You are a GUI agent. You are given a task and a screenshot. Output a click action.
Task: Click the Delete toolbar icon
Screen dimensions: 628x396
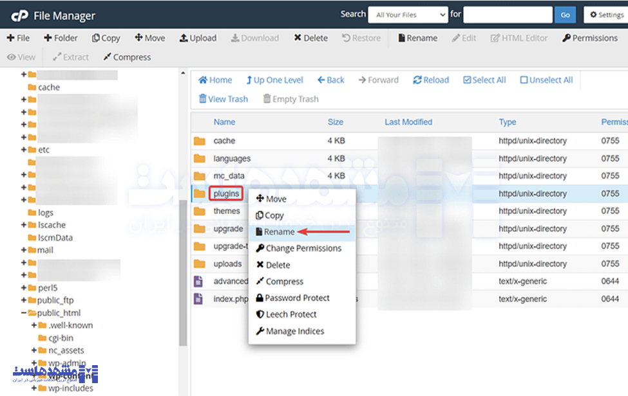click(298, 38)
